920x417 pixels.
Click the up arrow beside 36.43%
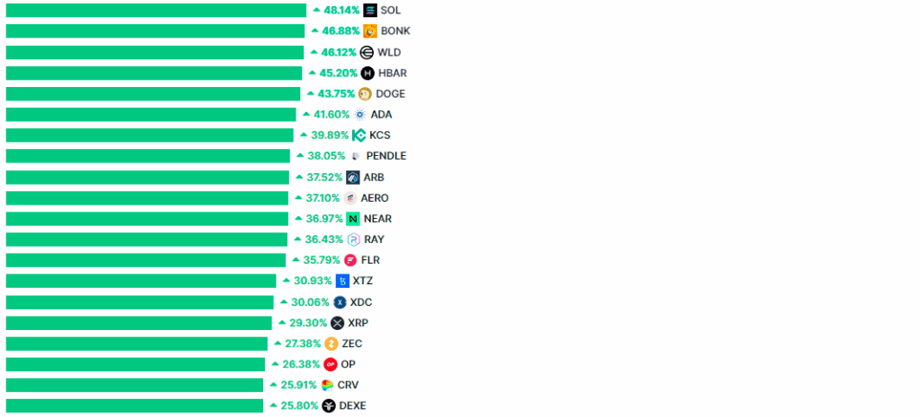click(297, 239)
